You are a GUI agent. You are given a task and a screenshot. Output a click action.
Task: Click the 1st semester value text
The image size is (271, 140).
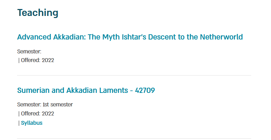click(x=58, y=105)
